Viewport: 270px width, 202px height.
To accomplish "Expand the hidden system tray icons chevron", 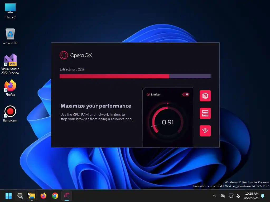I will [x=214, y=196].
